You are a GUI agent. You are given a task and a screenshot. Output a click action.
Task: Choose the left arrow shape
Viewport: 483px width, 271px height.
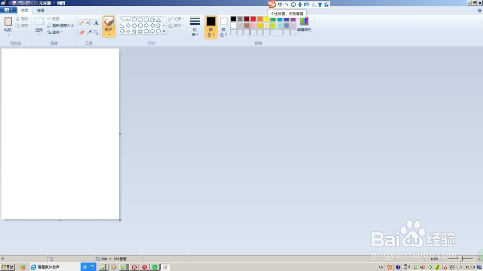click(x=152, y=26)
